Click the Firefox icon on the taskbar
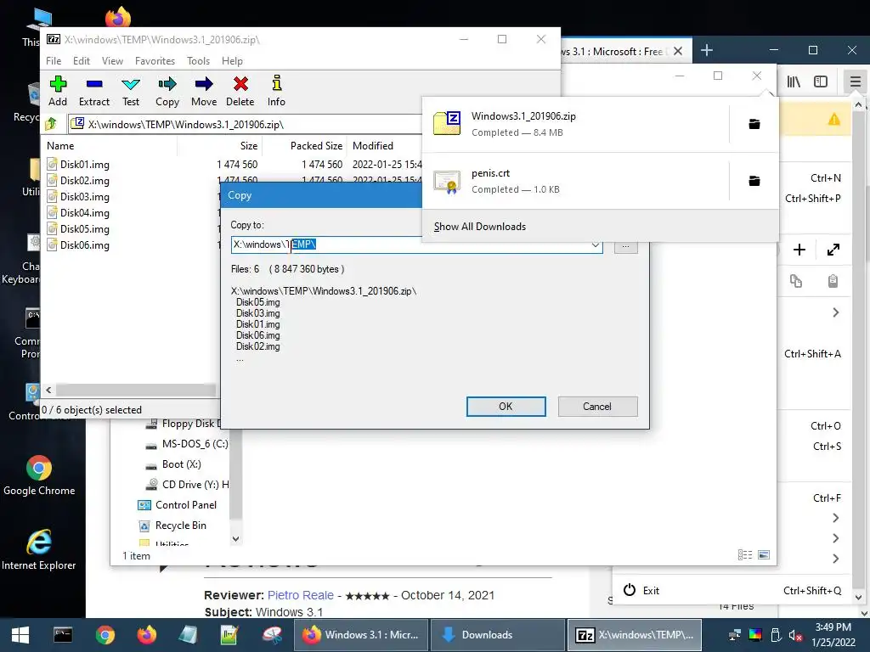The height and width of the screenshot is (652, 870). coord(147,635)
